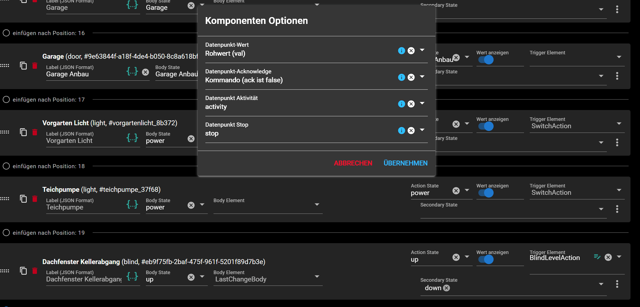
Task: Edit BlindLevelAction trigger element options
Action: (x=597, y=257)
